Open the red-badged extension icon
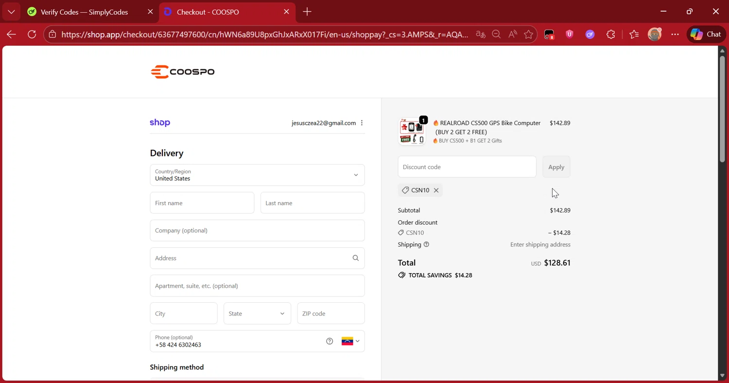This screenshot has height=383, width=729. pyautogui.click(x=549, y=35)
